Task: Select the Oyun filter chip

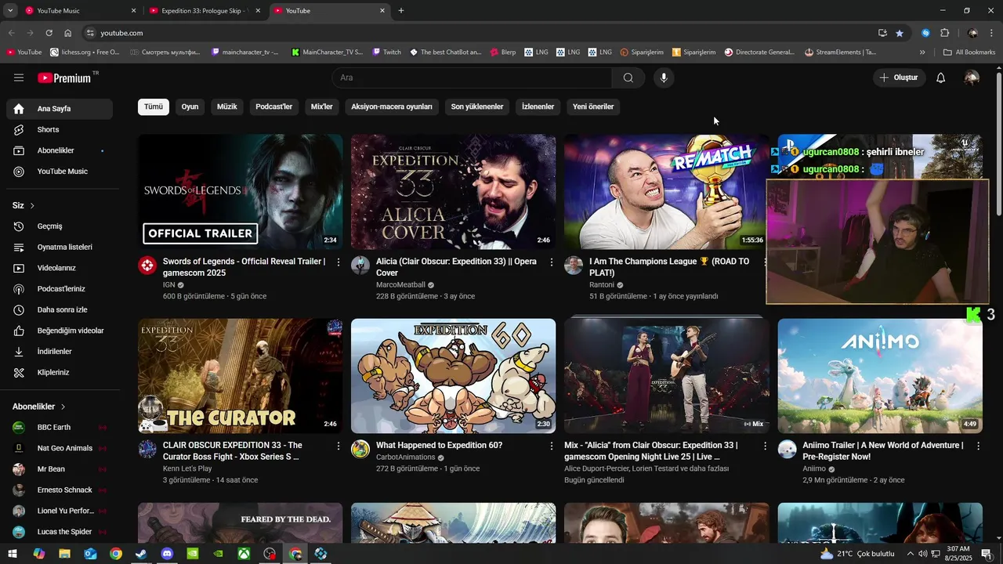Action: click(190, 107)
